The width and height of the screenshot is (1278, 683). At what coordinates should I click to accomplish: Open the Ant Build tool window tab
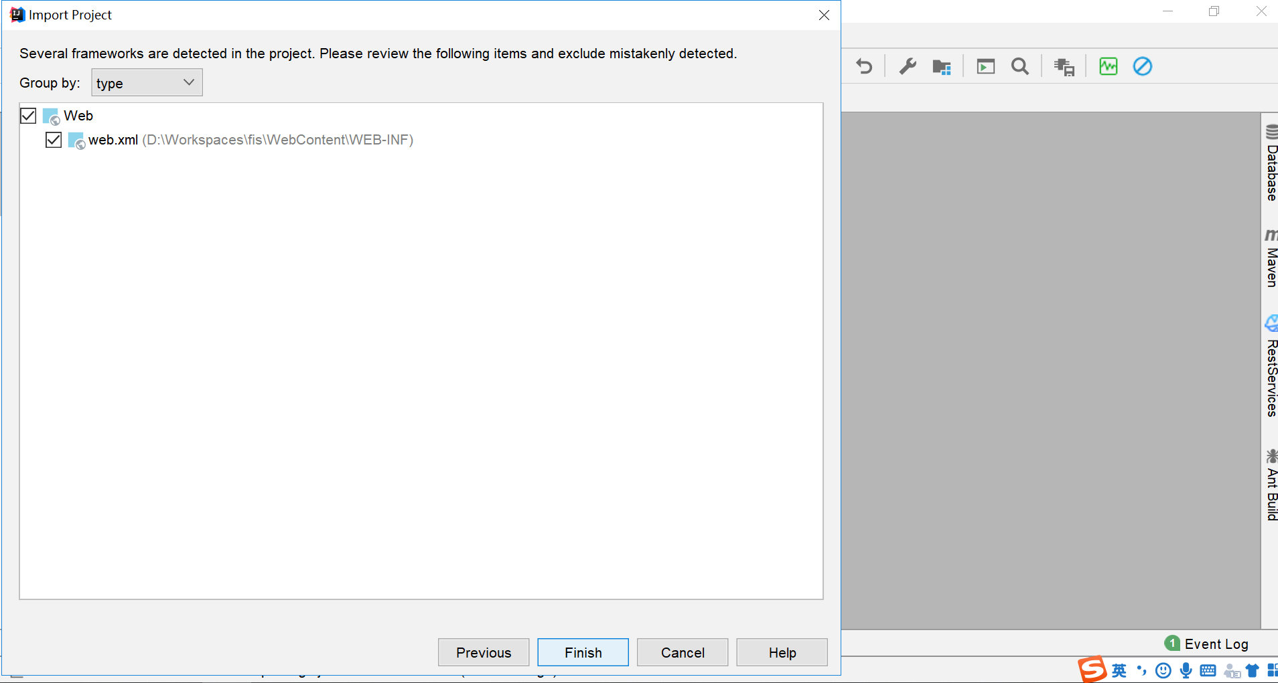point(1271,485)
